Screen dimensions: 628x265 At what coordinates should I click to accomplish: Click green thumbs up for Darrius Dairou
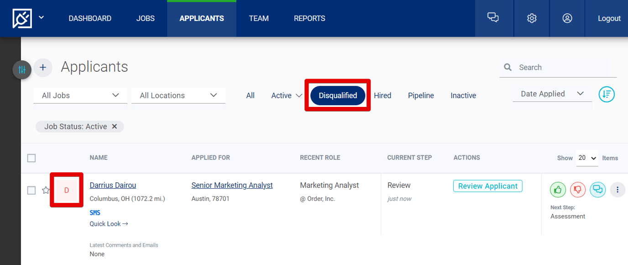558,190
